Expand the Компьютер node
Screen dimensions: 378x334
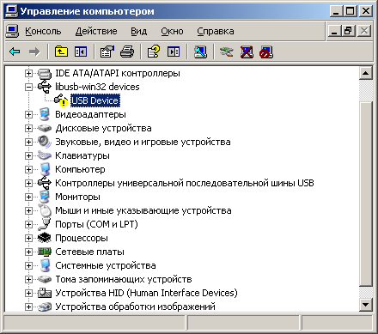point(28,169)
